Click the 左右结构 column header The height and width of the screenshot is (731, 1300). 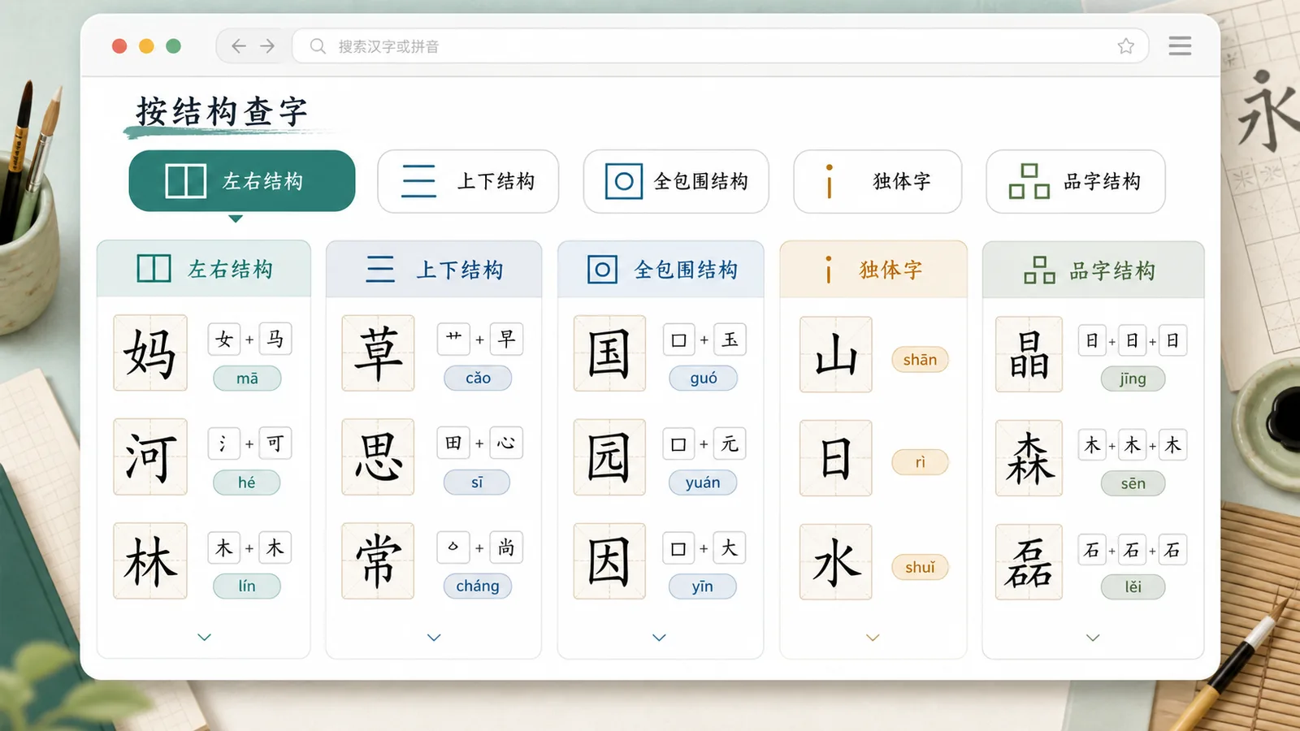click(x=204, y=269)
